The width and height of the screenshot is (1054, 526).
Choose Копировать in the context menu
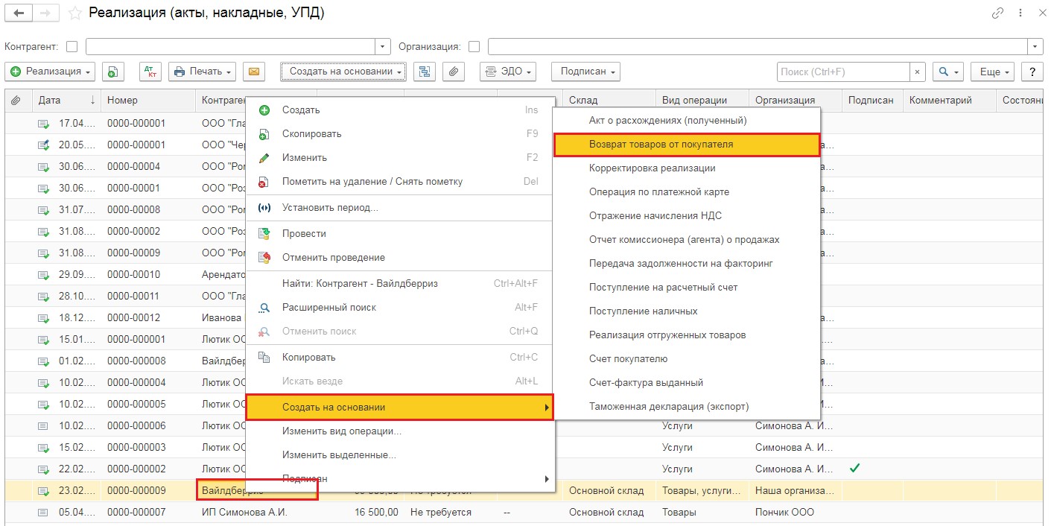point(400,358)
